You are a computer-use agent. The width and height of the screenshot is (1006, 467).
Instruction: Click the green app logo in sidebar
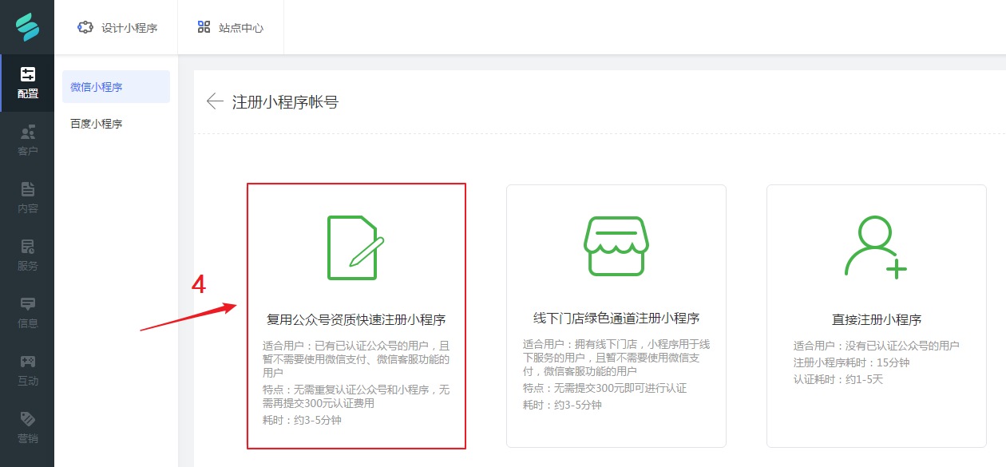point(27,27)
